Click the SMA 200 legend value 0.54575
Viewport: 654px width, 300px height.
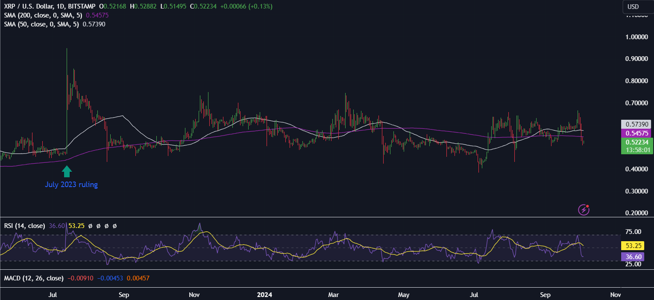[97, 15]
